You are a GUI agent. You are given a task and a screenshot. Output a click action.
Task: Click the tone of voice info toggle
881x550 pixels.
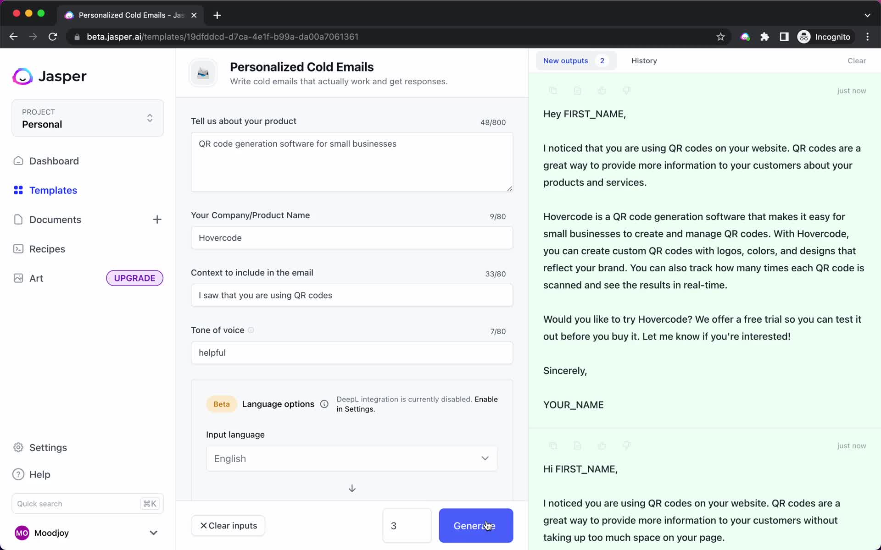point(252,330)
